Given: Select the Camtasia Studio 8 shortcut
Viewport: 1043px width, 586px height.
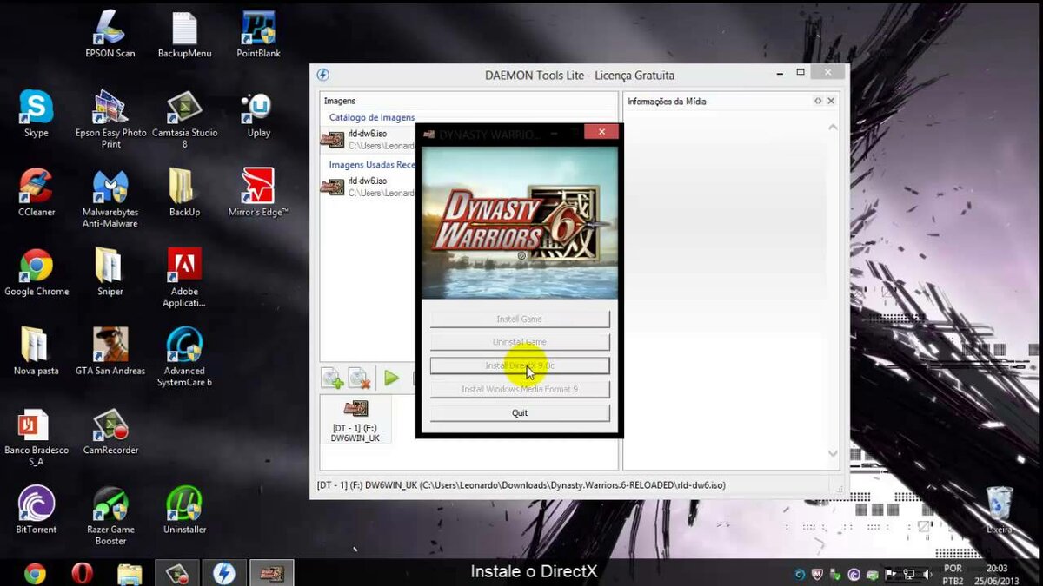Looking at the screenshot, I should point(184,119).
